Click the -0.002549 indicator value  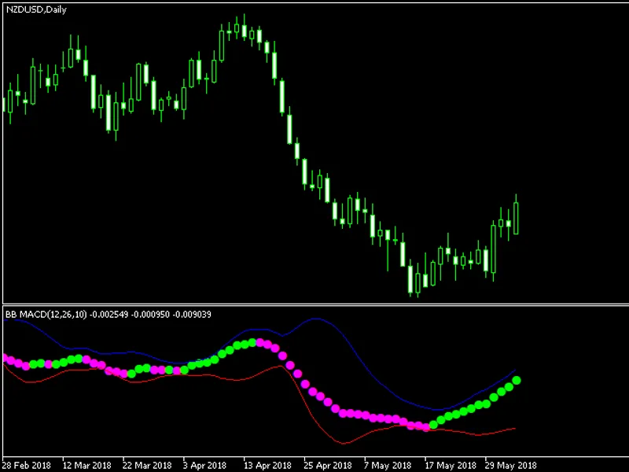pyautogui.click(x=109, y=314)
